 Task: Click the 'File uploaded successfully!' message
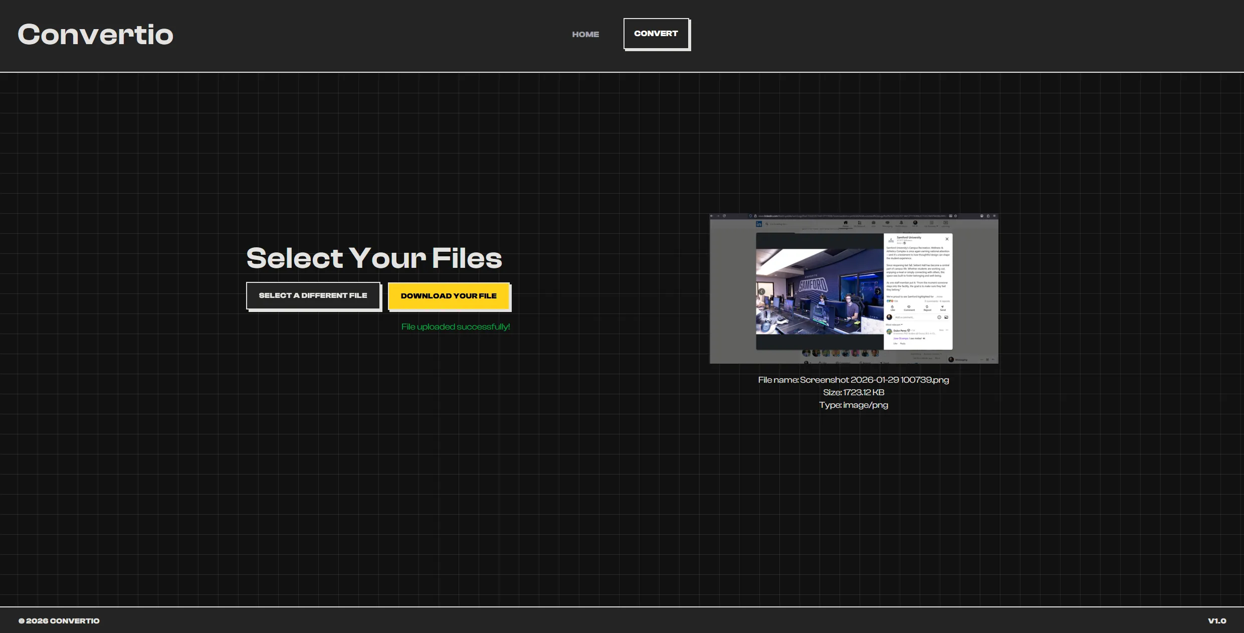pos(456,327)
